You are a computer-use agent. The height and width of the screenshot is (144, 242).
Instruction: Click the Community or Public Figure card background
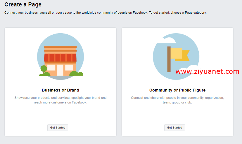point(177,114)
